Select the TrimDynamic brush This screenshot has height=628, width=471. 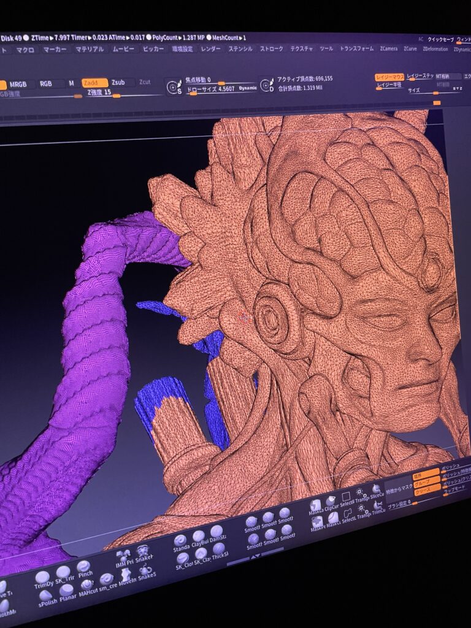(x=44, y=580)
